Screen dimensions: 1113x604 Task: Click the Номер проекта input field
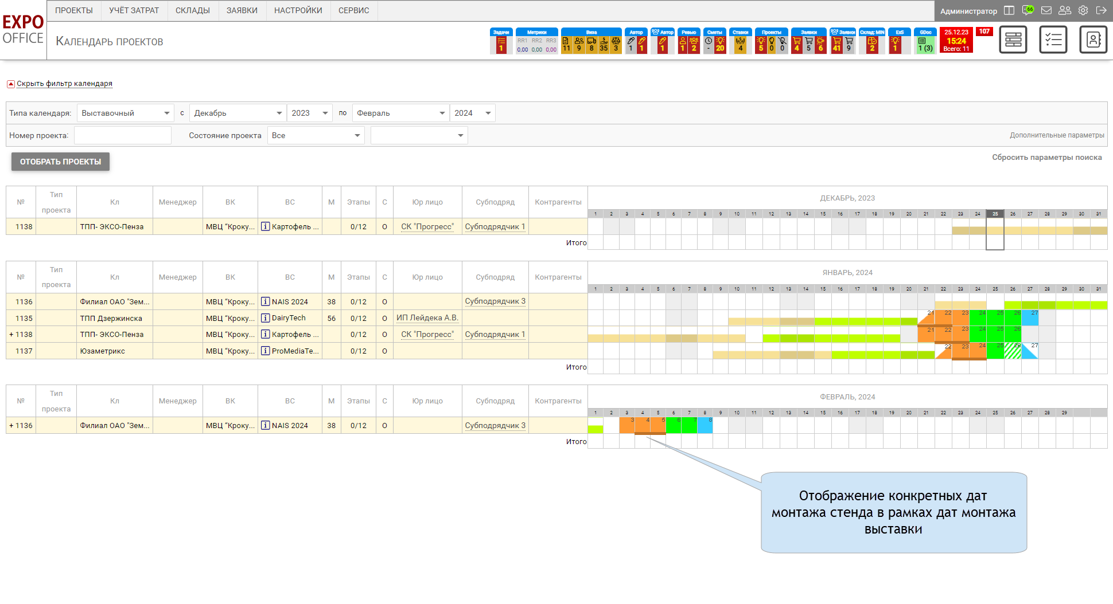(x=123, y=136)
